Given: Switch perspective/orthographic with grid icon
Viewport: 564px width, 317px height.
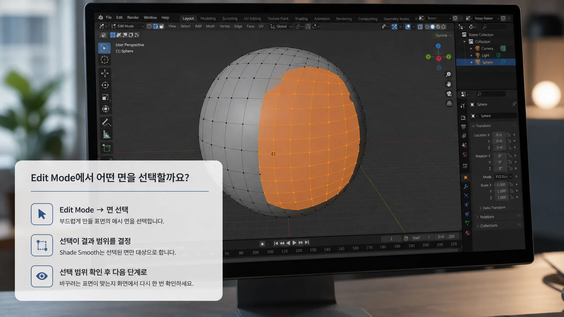Looking at the screenshot, I should pyautogui.click(x=449, y=103).
